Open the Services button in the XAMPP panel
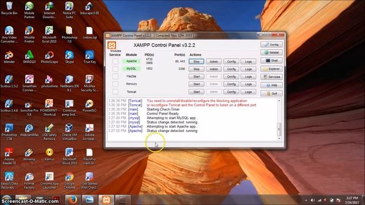 coord(271,77)
